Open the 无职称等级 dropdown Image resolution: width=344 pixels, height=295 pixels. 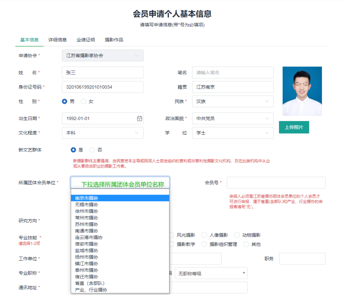coord(211,273)
